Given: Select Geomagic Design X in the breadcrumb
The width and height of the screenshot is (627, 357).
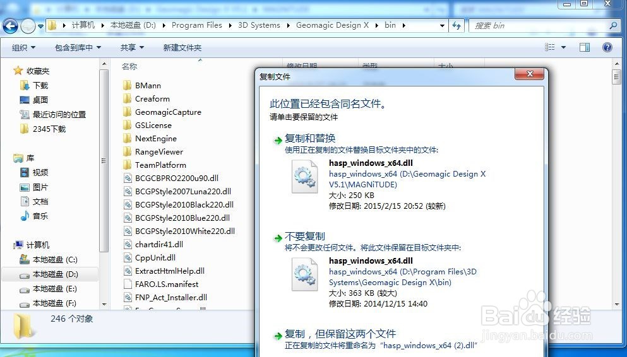Looking at the screenshot, I should (x=332, y=25).
